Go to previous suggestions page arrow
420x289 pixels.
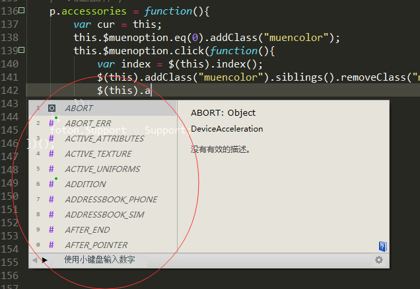pyautogui.click(x=35, y=261)
